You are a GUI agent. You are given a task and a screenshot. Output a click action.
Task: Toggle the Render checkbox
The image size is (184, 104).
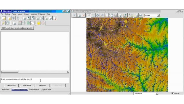point(173,93)
